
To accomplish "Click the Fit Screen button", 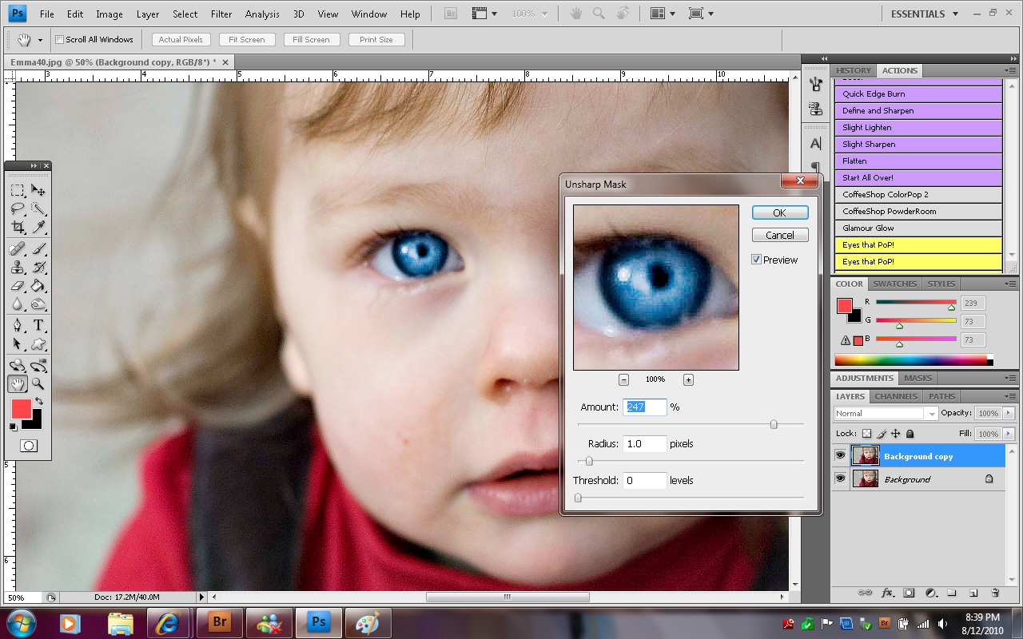I will [x=246, y=39].
